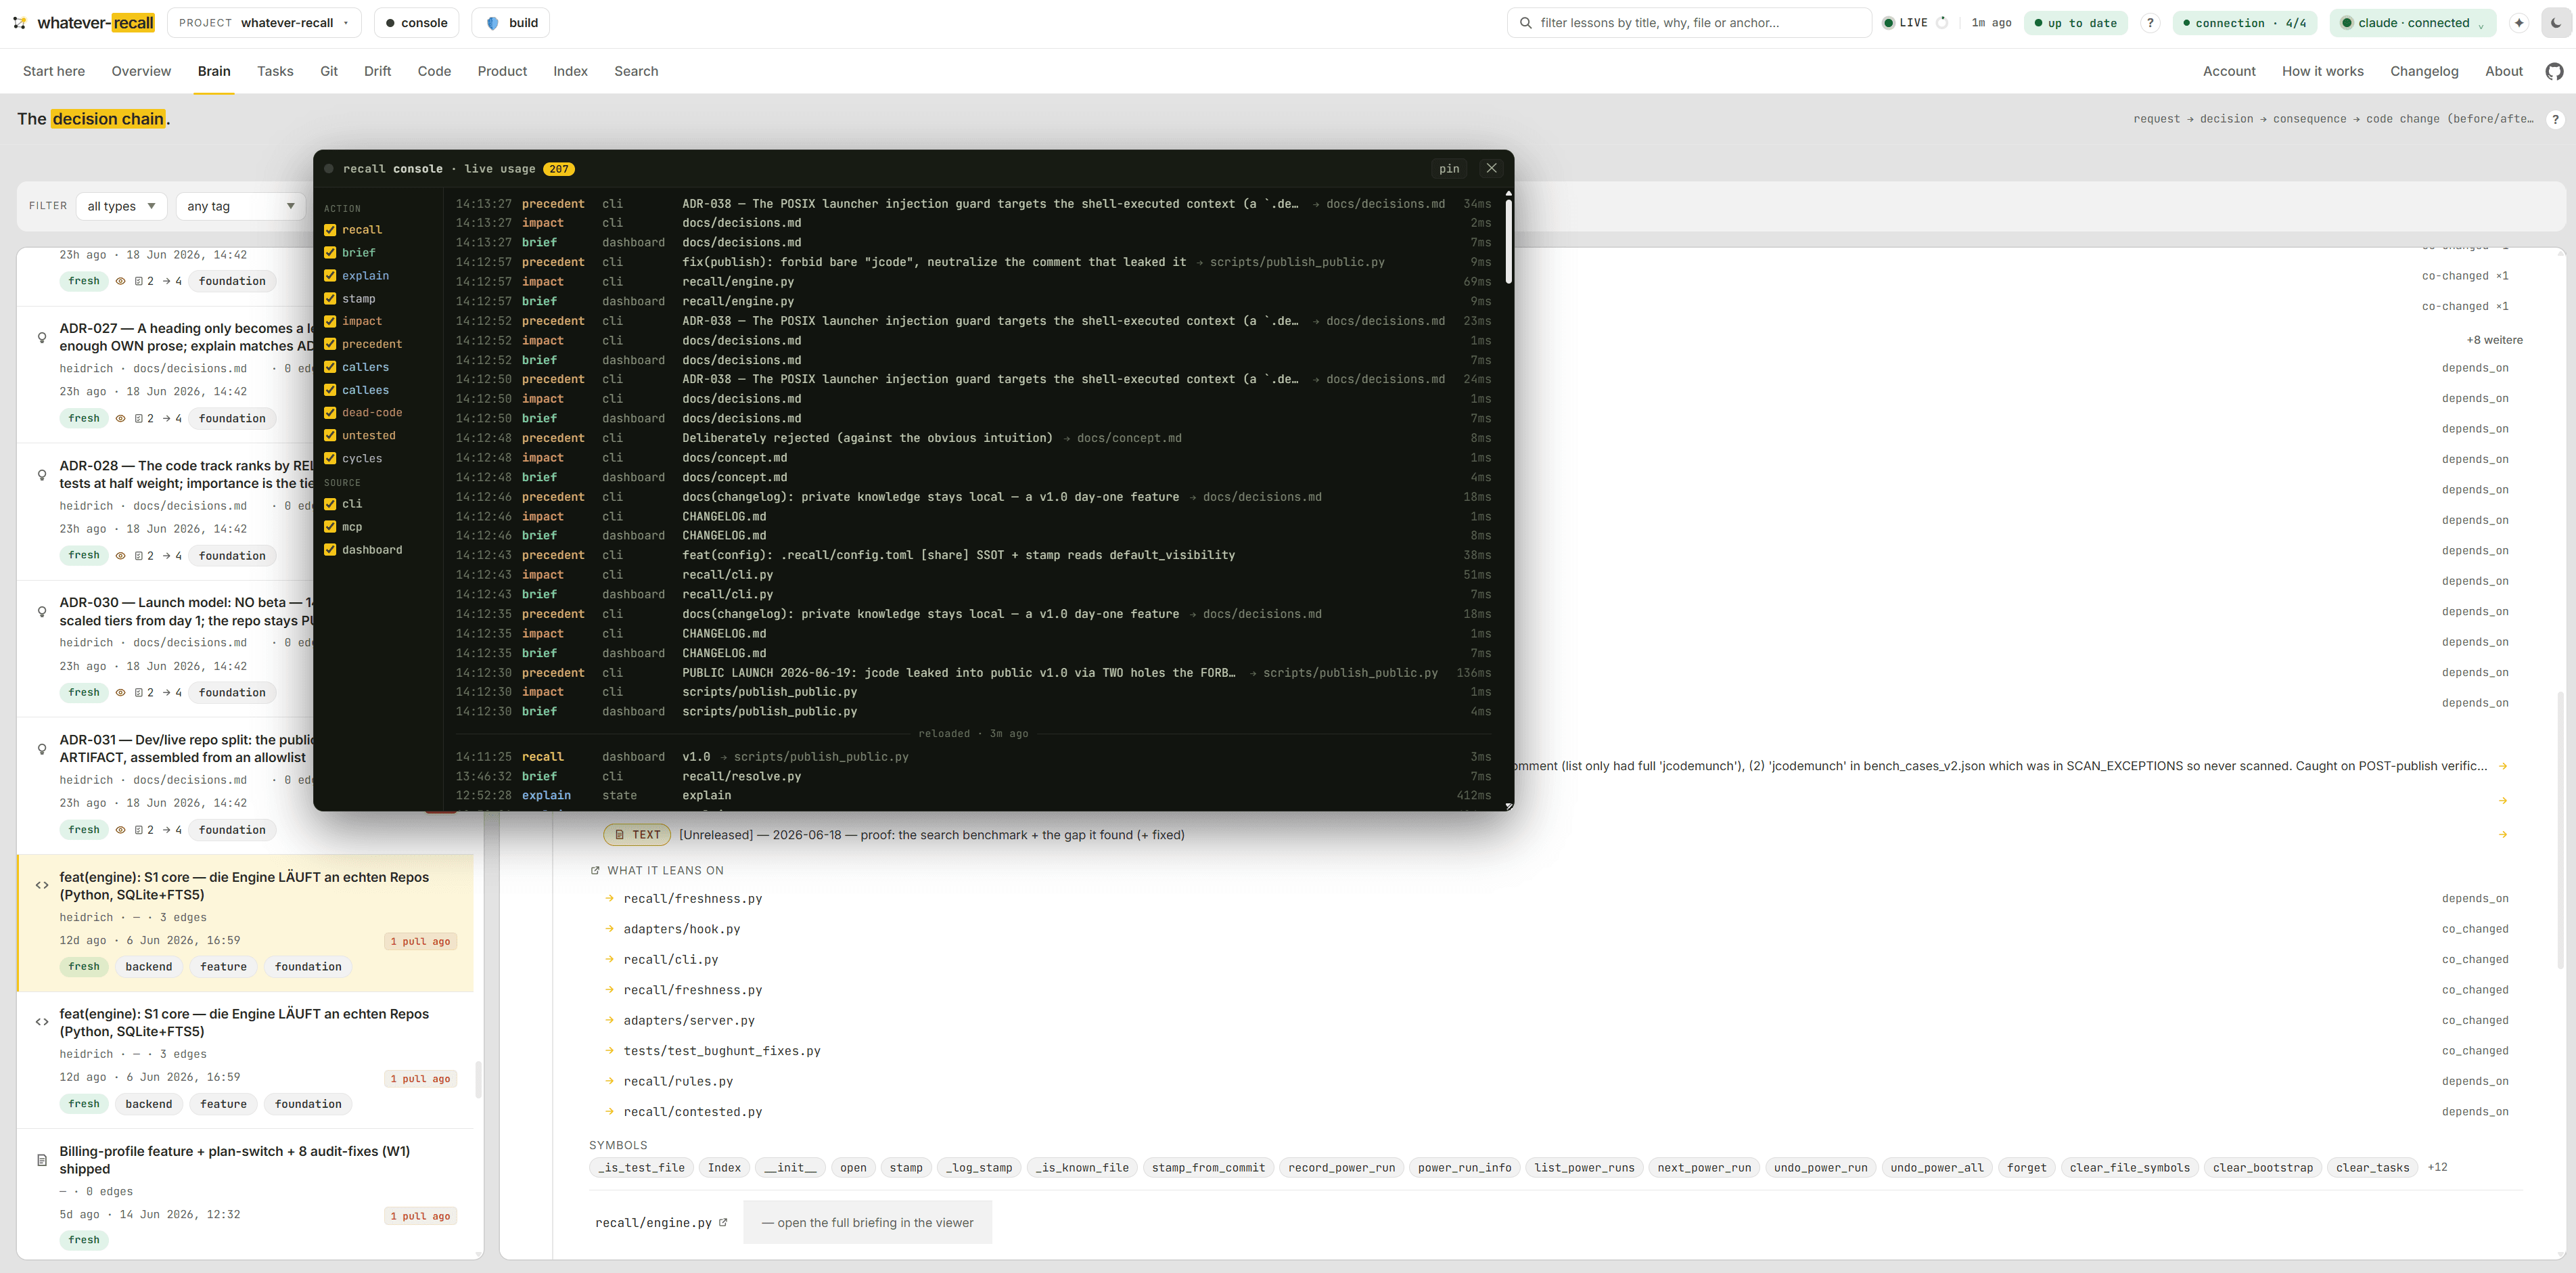The height and width of the screenshot is (1273, 2576).
Task: Click tests/test_bughunt_fixes.py entry
Action: (722, 1051)
